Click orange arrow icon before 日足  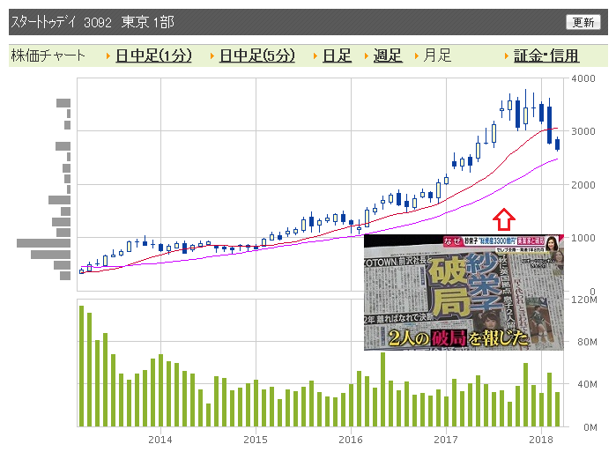tap(315, 56)
